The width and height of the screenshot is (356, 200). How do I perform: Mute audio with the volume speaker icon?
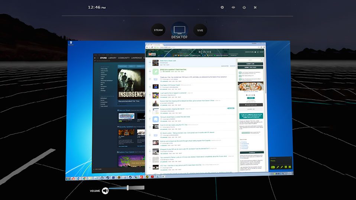[105, 191]
